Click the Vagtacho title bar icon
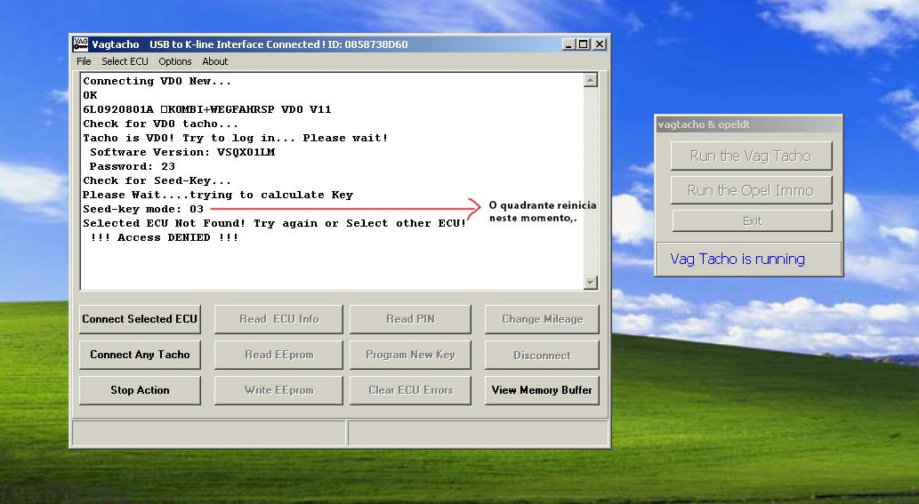Image resolution: width=919 pixels, height=504 pixels. click(x=80, y=44)
